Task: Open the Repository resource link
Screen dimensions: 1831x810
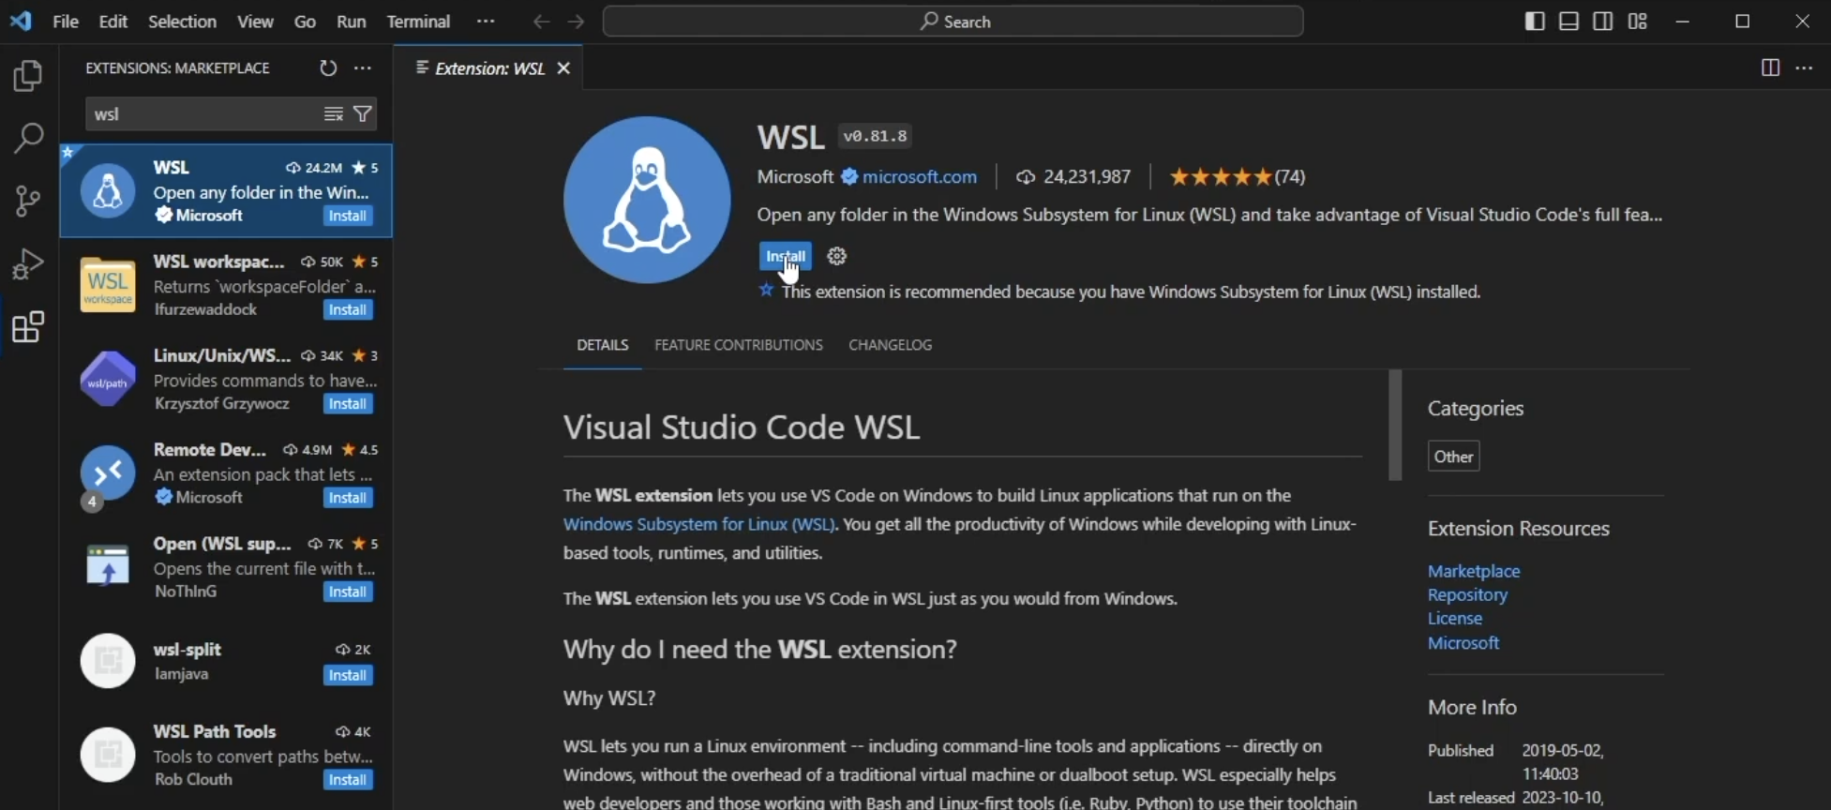Action: point(1467,595)
